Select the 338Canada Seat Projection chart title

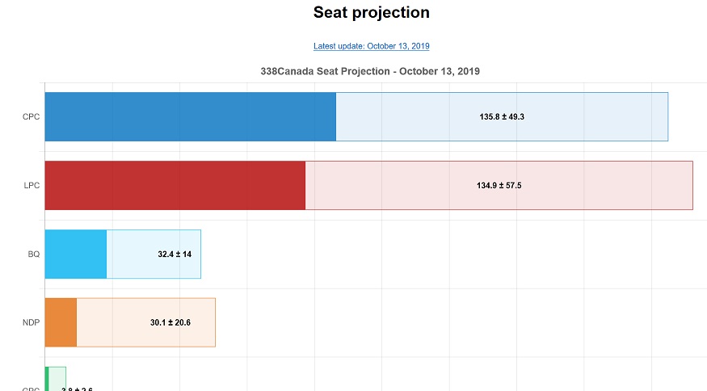(x=370, y=71)
